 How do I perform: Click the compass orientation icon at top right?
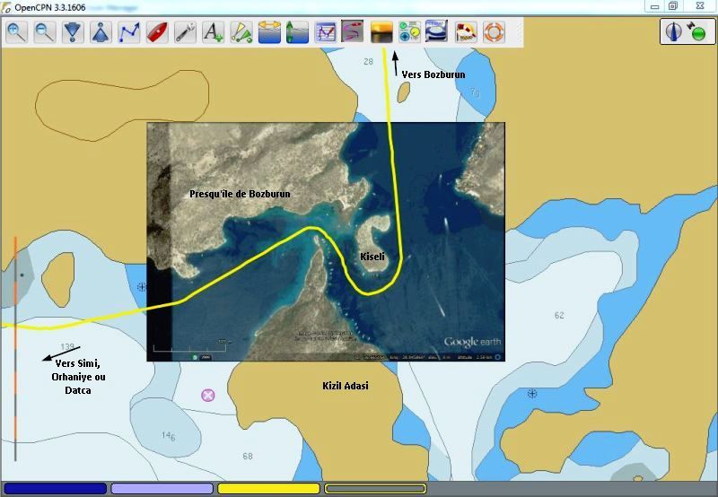click(674, 32)
